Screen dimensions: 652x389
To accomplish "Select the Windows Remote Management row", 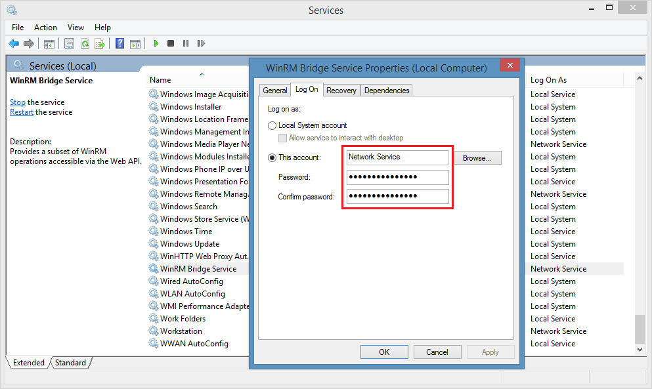I will (x=199, y=194).
